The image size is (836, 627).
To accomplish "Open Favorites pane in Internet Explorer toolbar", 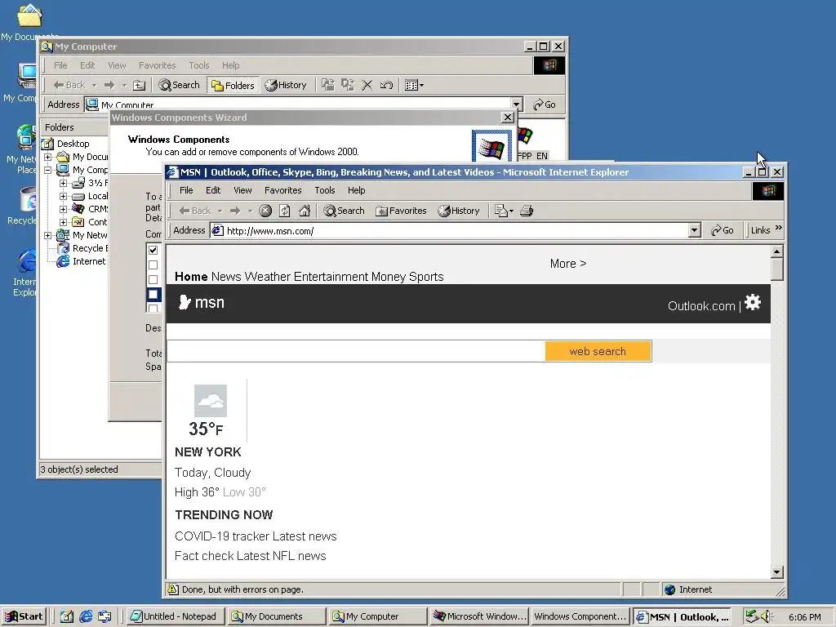I will [x=401, y=211].
